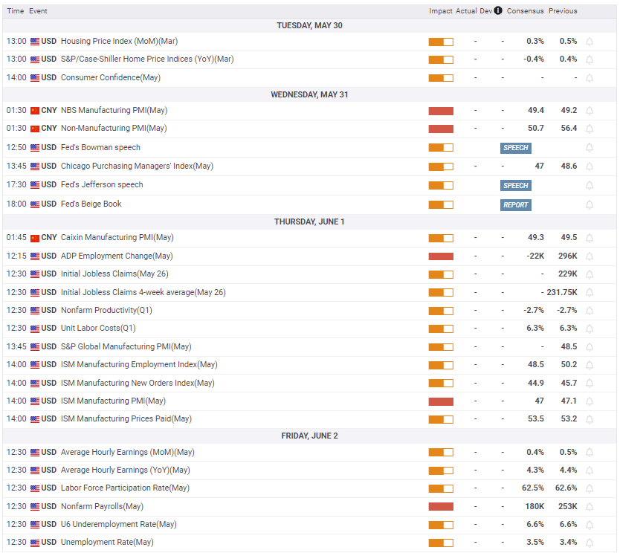The image size is (620, 553).
Task: Set alert bell for Unit Labor Costs(Q1)
Action: tap(590, 329)
